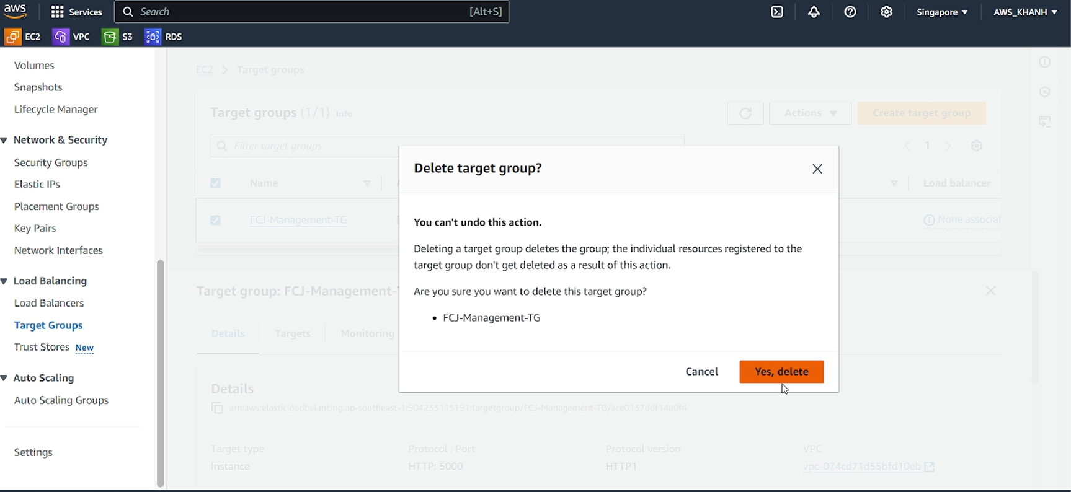
Task: Click Create target group button
Action: point(922,113)
